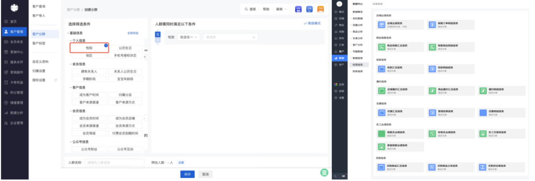Open 应用 in the right window's dark sidebar
The height and width of the screenshot is (181, 535).
tap(339, 84)
